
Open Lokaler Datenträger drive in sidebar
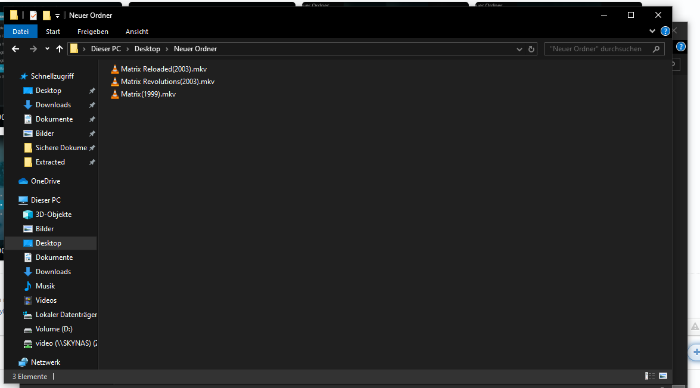(x=66, y=315)
